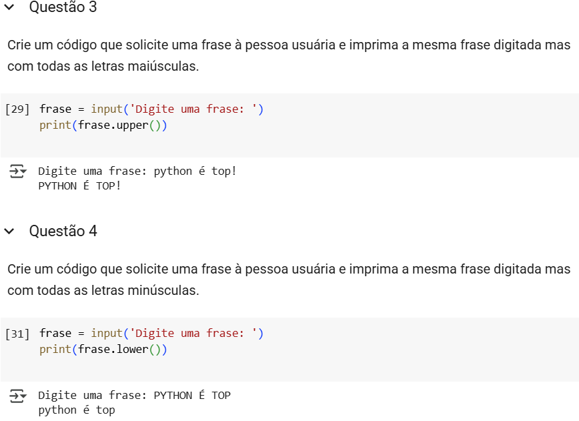Click output options icon for upper() cell
Image resolution: width=579 pixels, height=421 pixels.
[17, 172]
